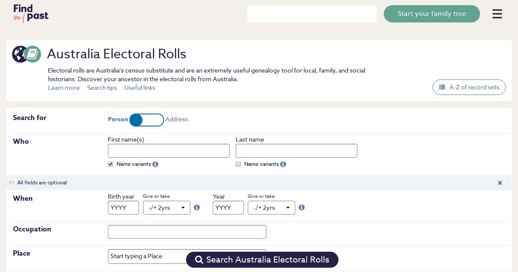Click the Last name input field
The width and height of the screenshot is (518, 272).
tap(297, 151)
